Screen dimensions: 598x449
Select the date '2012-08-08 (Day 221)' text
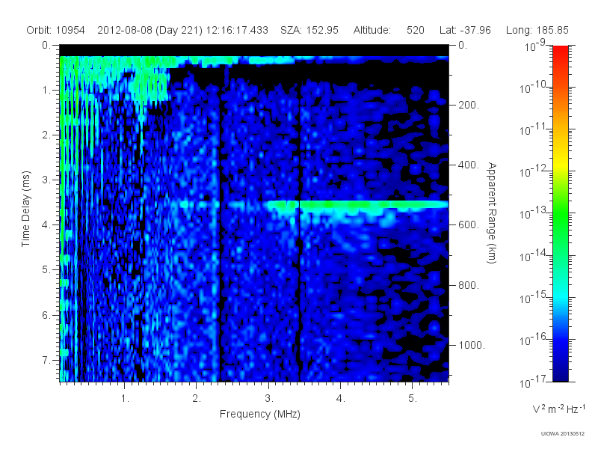(x=150, y=30)
